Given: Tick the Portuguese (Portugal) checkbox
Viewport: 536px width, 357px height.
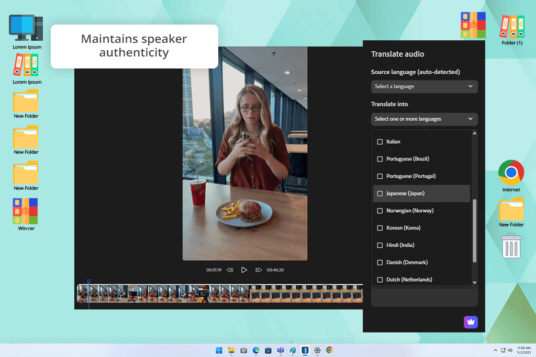Looking at the screenshot, I should (379, 176).
